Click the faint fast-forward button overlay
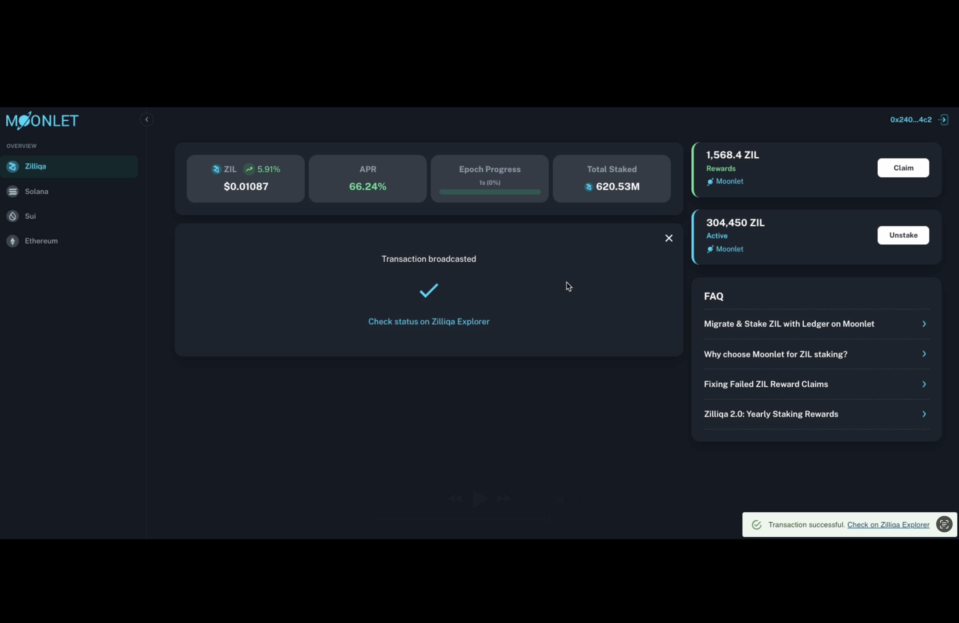The width and height of the screenshot is (959, 623). pyautogui.click(x=504, y=499)
